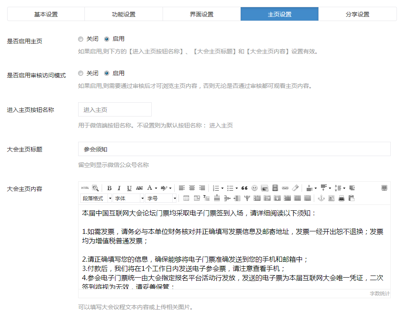Select 关闭 for 是否启用审核访问模式
The width and height of the screenshot is (402, 326).
[x=81, y=73]
